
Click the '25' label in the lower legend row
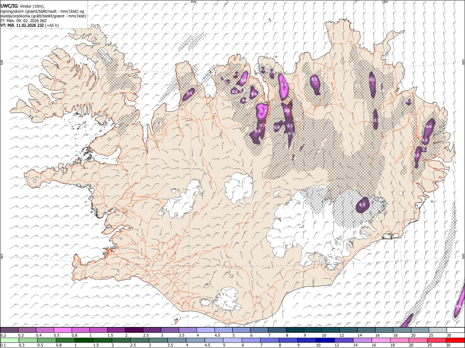[x=429, y=345]
